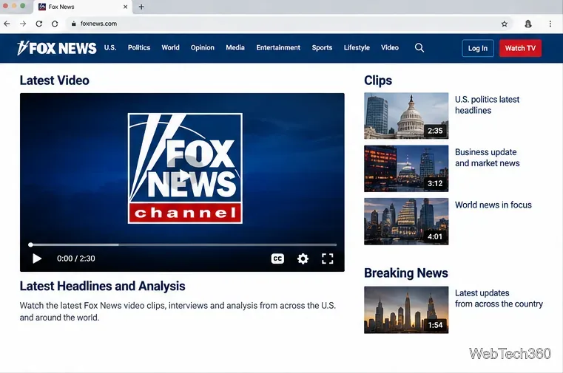
Task: Open the 1:54 breaking news thumbnail
Action: coord(406,310)
